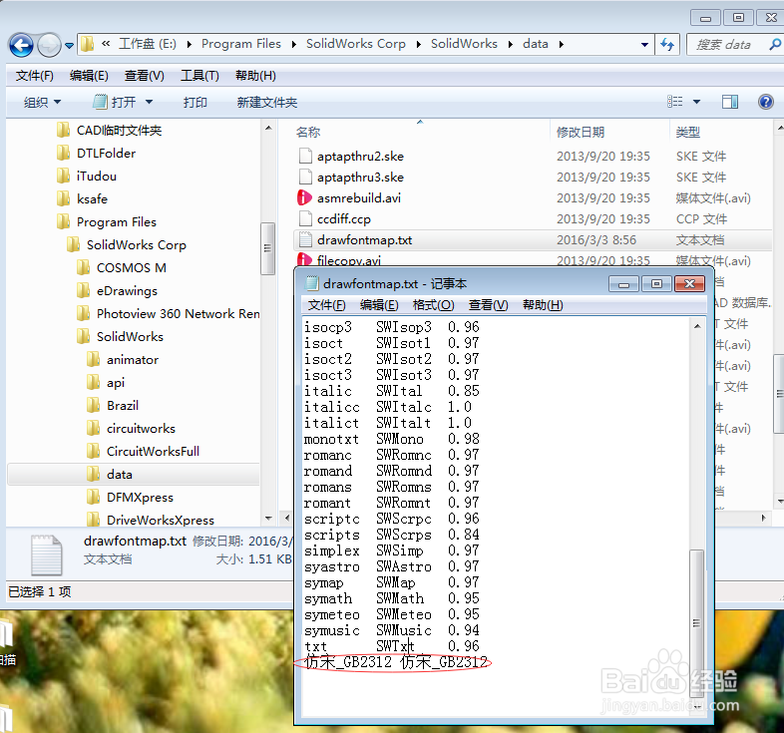
Task: Click the CircuitWorksFull folder icon
Action: pos(94,452)
